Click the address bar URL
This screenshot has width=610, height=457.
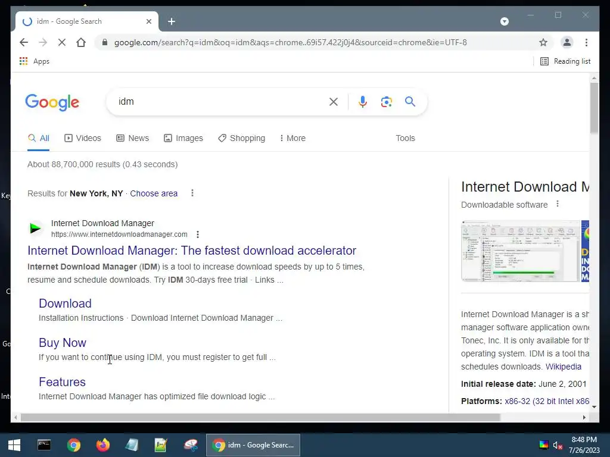coord(290,42)
